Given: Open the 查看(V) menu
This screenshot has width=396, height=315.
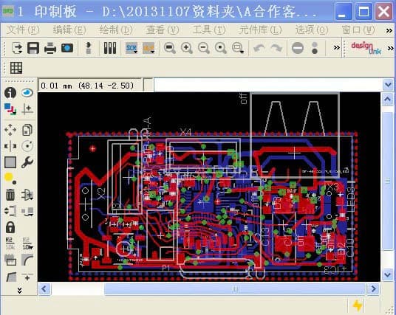Looking at the screenshot, I should click(x=163, y=30).
